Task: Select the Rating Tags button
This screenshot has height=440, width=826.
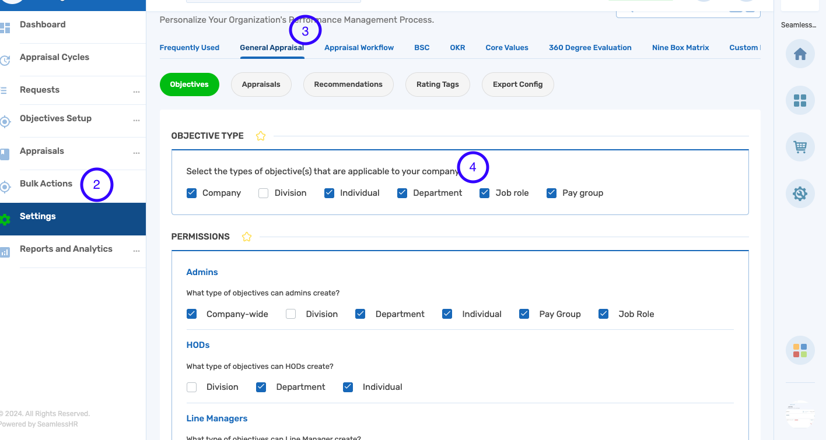Action: click(x=437, y=85)
